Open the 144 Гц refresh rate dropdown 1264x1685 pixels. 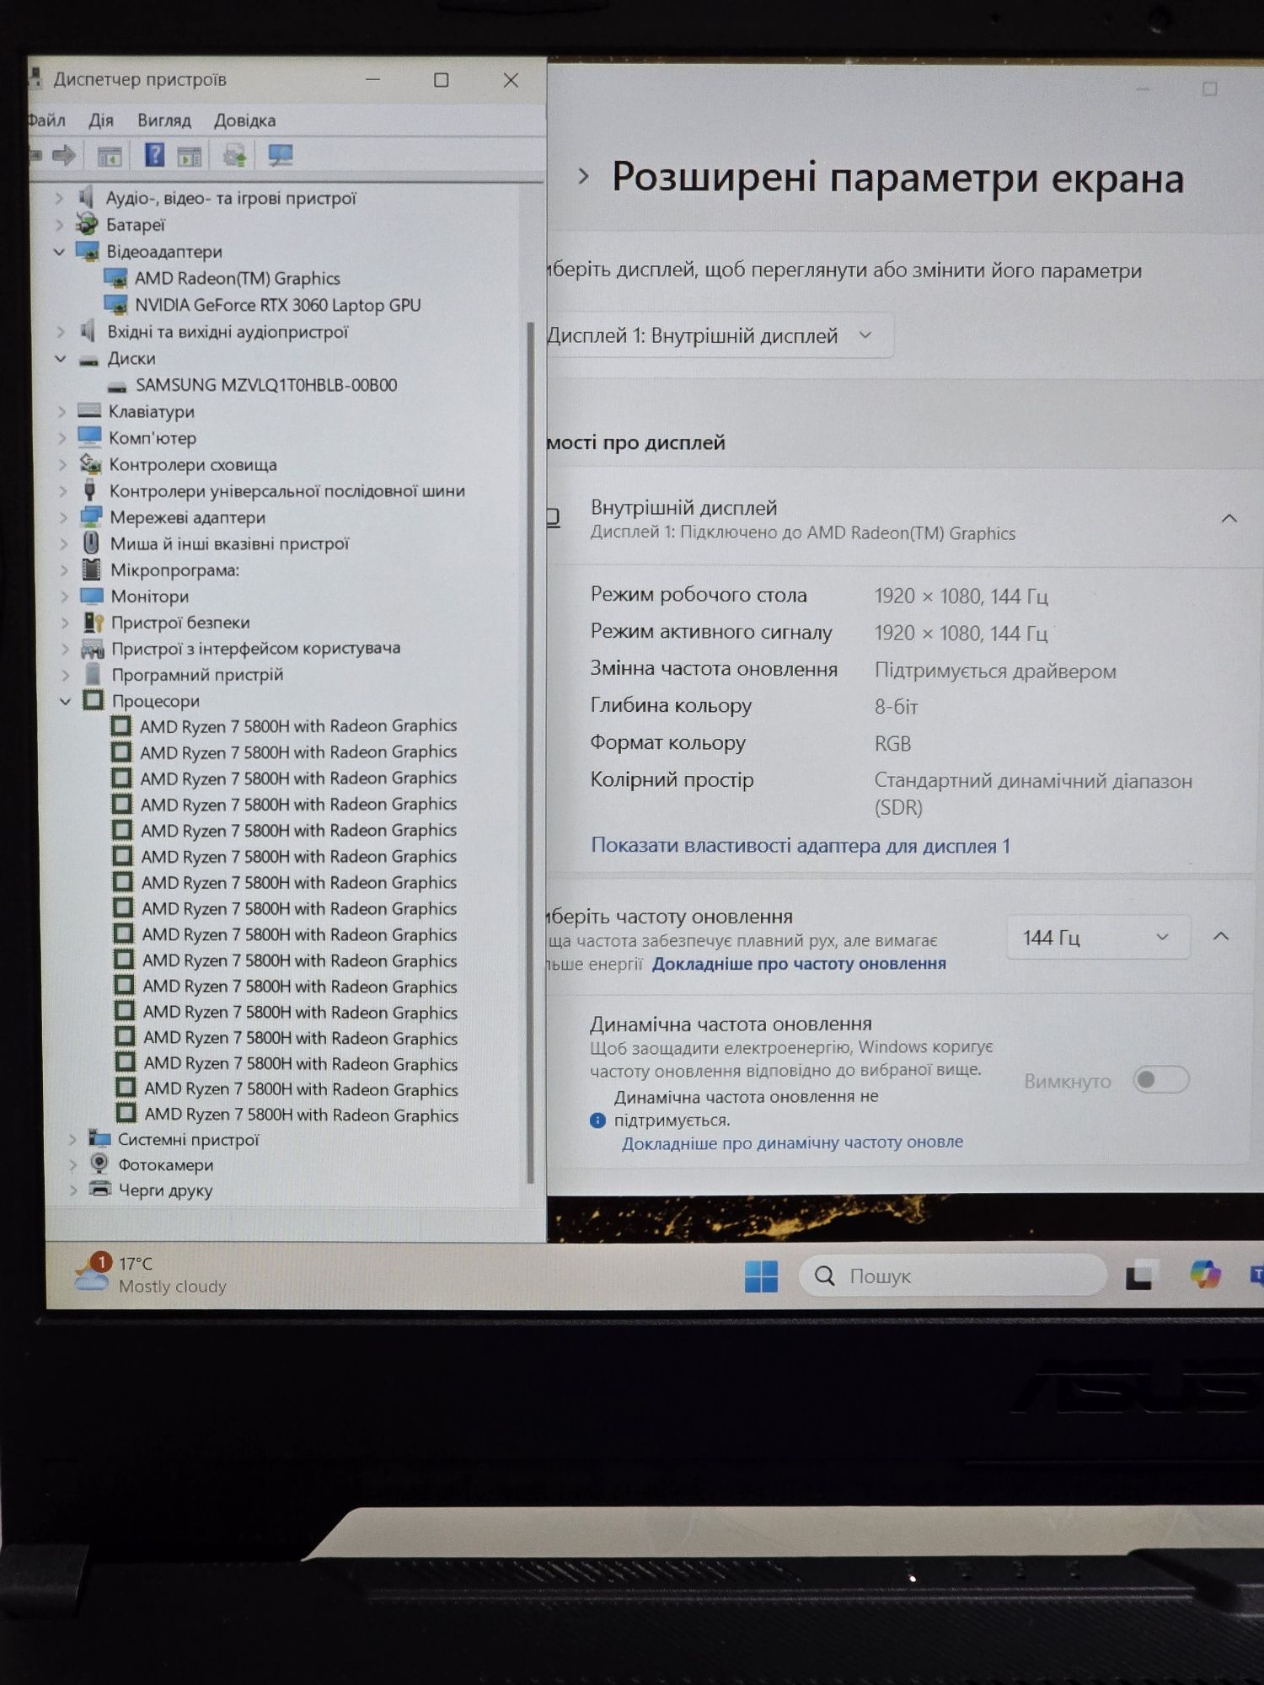pos(1098,937)
